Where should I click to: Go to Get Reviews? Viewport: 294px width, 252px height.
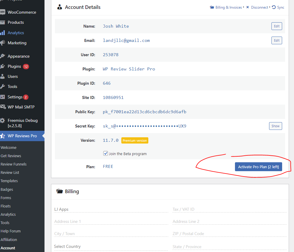(x=11, y=156)
